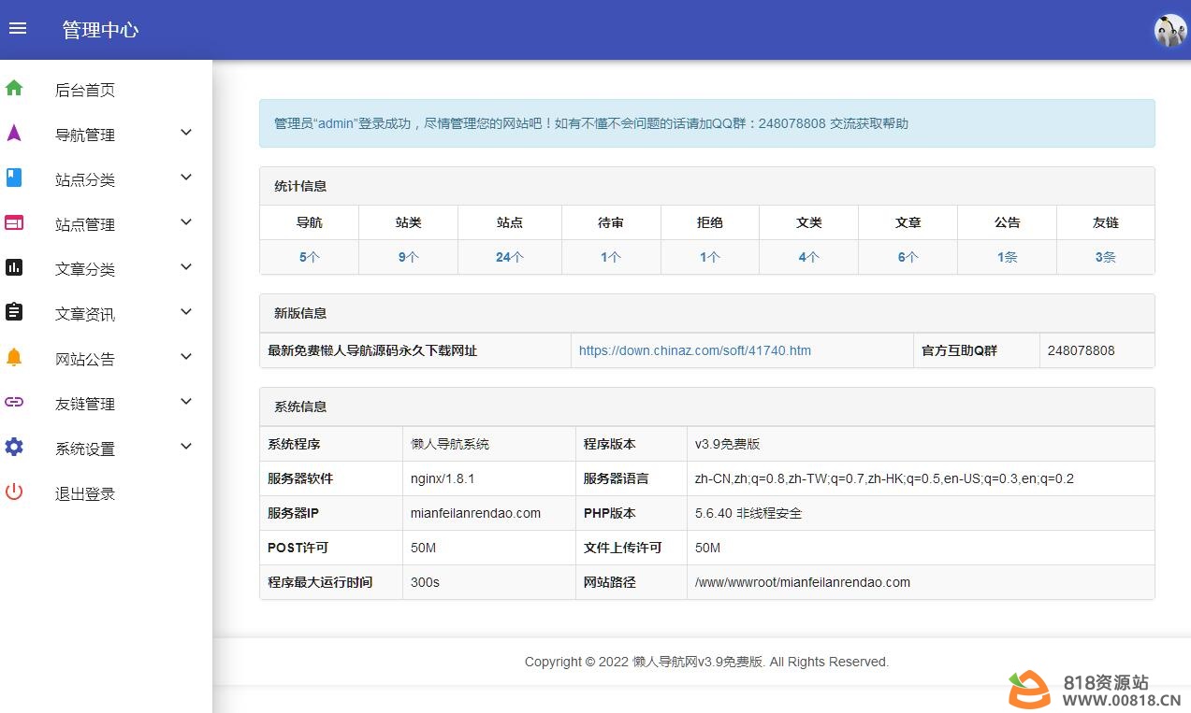Image resolution: width=1191 pixels, height=713 pixels.
Task: Click the clipboard icon for 文章资讯
Action: pyautogui.click(x=14, y=312)
